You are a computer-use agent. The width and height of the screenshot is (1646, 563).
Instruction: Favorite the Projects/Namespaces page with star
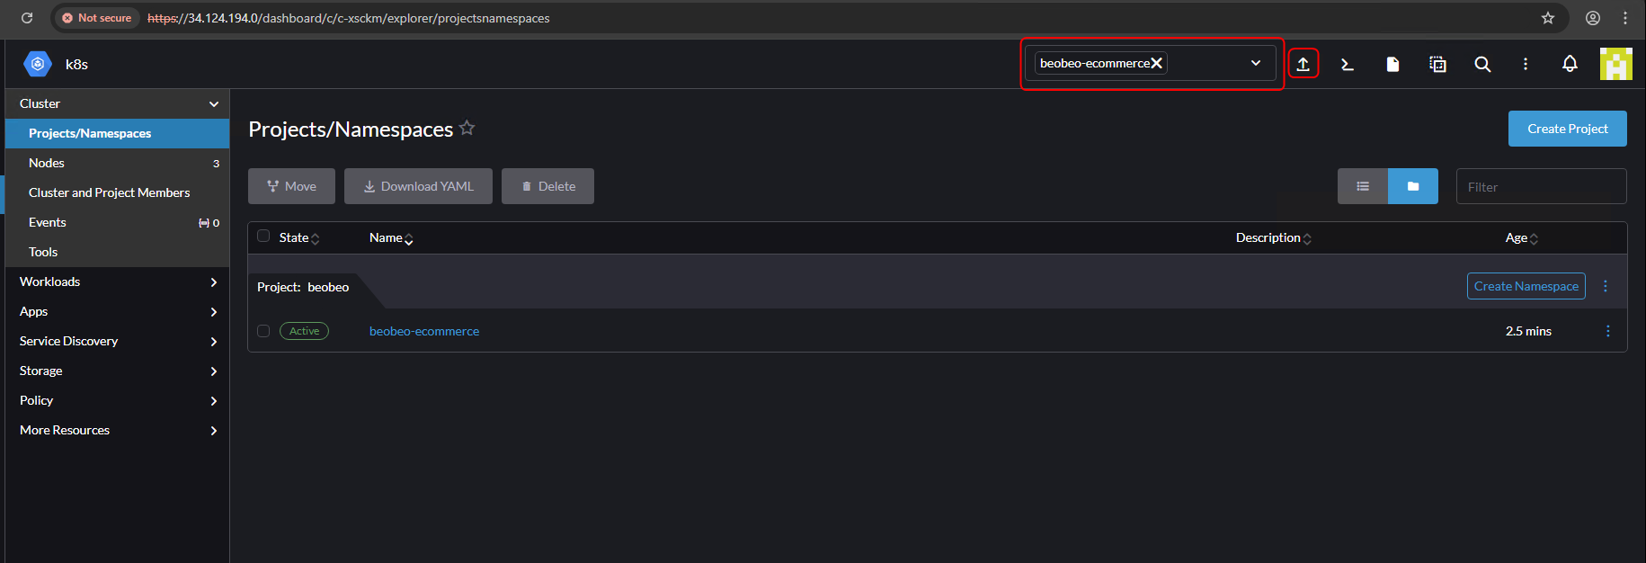[467, 128]
